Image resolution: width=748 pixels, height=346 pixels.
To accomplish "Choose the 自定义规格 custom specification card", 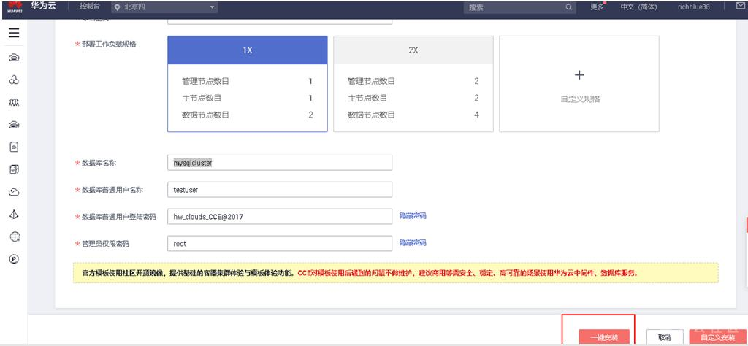I will (x=579, y=84).
